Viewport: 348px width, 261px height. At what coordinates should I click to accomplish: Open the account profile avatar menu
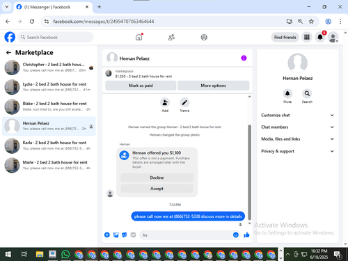coord(333,37)
